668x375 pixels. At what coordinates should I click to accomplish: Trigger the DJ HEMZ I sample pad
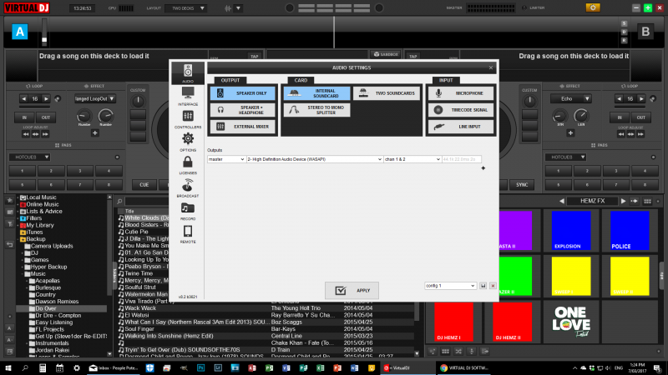[x=453, y=322]
